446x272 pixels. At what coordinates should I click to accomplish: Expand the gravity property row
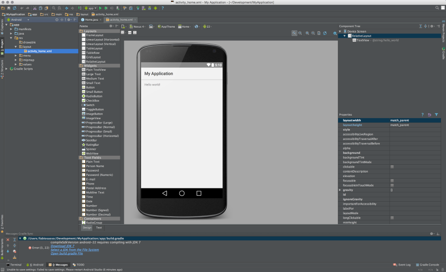click(x=340, y=190)
